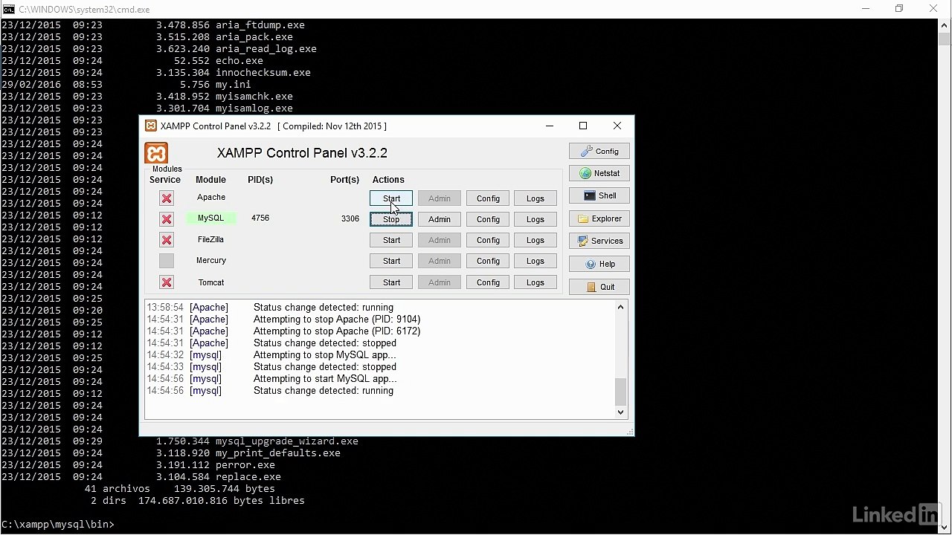Toggle the MySQL service install checkbox
Screen dimensions: 952x535
167,219
